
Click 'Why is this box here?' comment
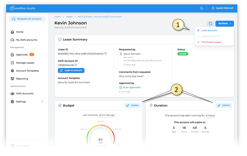131,76
